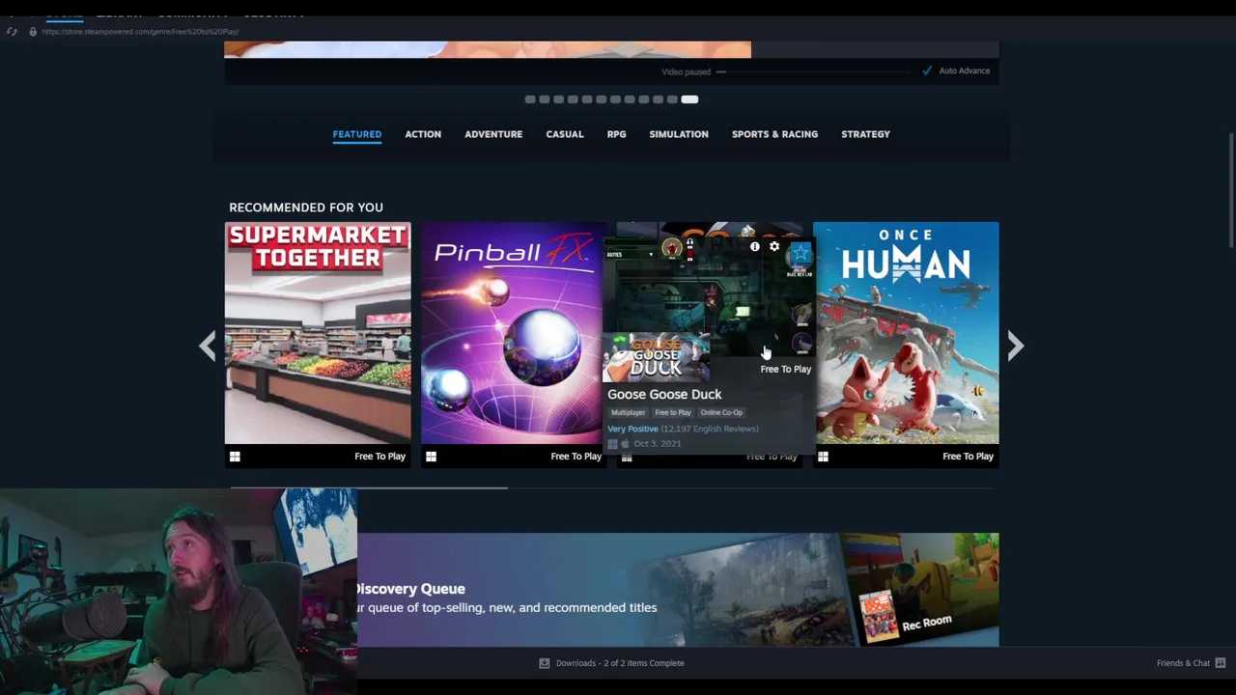Screen dimensions: 1236x695
Task: Click Windows icon under Supermarket Together
Action: pyautogui.click(x=235, y=457)
